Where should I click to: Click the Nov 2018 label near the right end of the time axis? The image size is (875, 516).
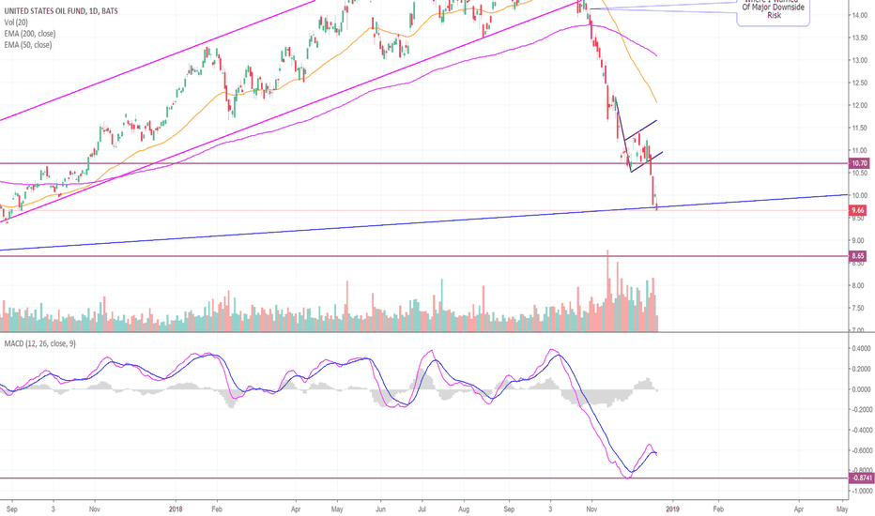coord(591,509)
